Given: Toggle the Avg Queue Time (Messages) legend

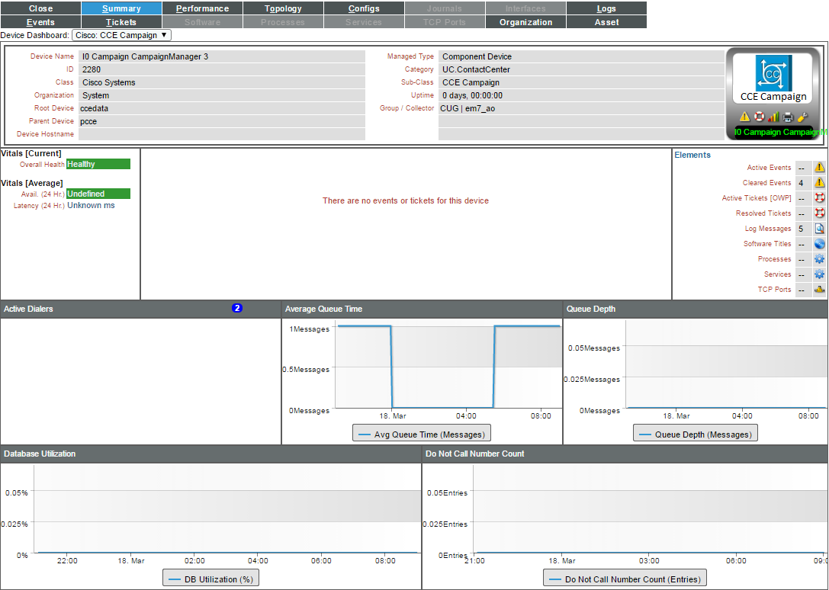Looking at the screenshot, I should coord(422,434).
